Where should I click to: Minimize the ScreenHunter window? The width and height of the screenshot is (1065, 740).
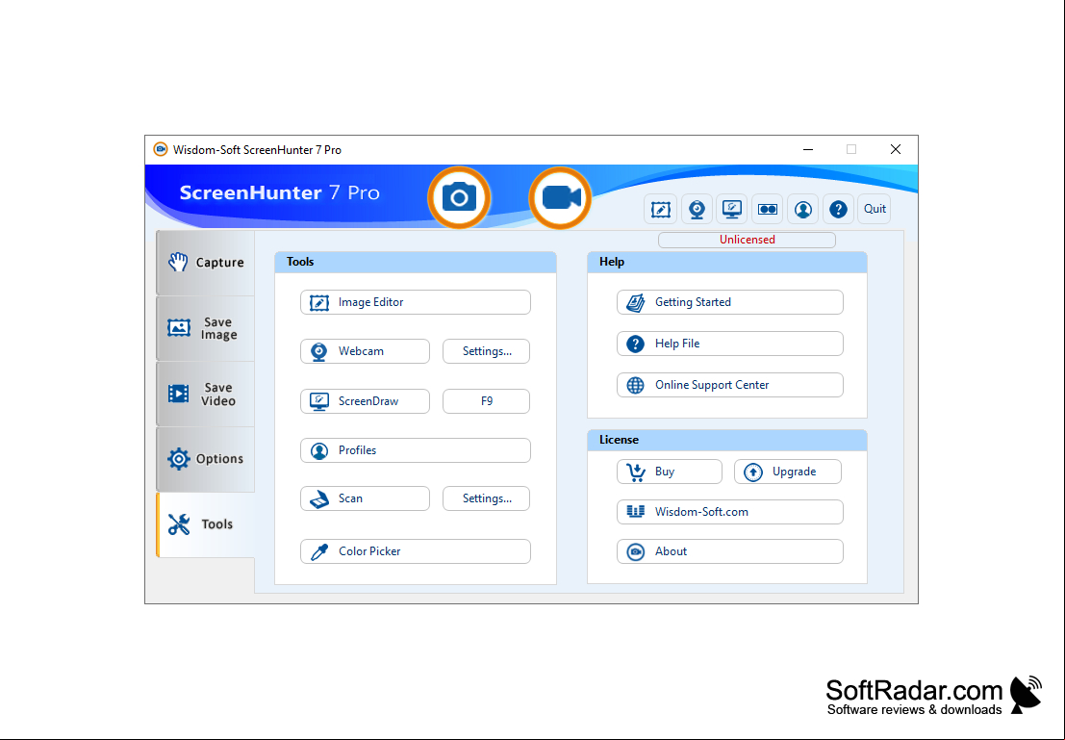pyautogui.click(x=808, y=149)
